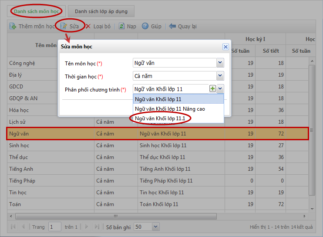Select the Thể dục row
The width and height of the screenshot is (323, 237).
158,157
